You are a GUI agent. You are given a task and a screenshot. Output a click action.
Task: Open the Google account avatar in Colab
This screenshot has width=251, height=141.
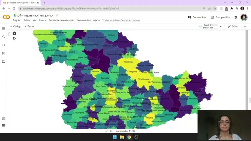[243, 17]
